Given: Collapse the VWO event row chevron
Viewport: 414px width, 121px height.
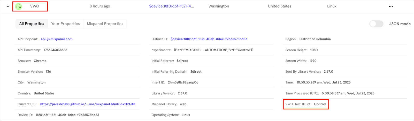Looking at the screenshot, I should (x=8, y=6).
